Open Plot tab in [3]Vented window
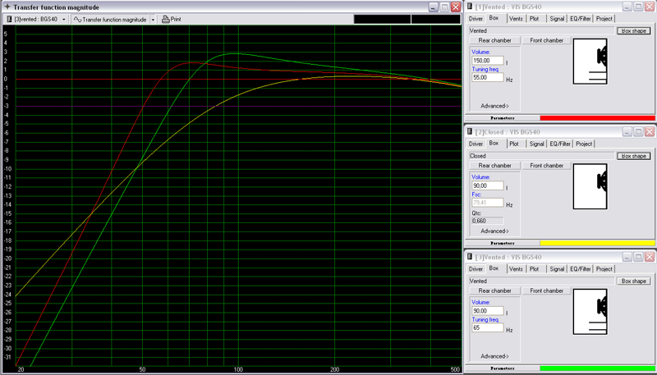The height and width of the screenshot is (375, 657). click(535, 269)
